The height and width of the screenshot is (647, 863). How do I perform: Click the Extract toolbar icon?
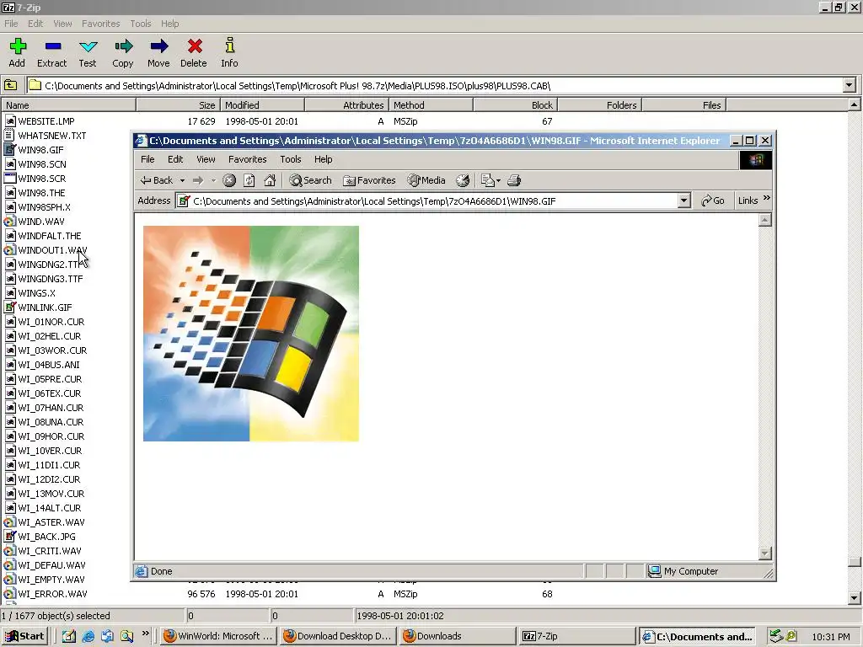52,53
